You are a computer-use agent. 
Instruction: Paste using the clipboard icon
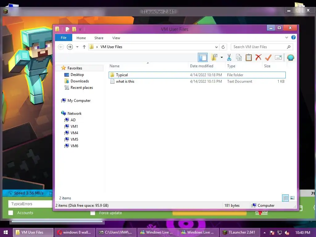[248, 57]
